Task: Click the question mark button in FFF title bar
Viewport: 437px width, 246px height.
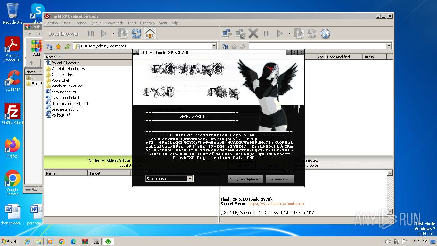Action: 295,52
